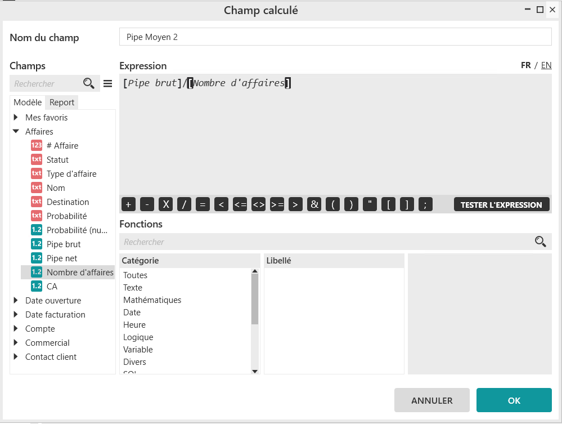The height and width of the screenshot is (424, 562).
Task: Expand the Date ouverture node
Action: click(x=16, y=301)
